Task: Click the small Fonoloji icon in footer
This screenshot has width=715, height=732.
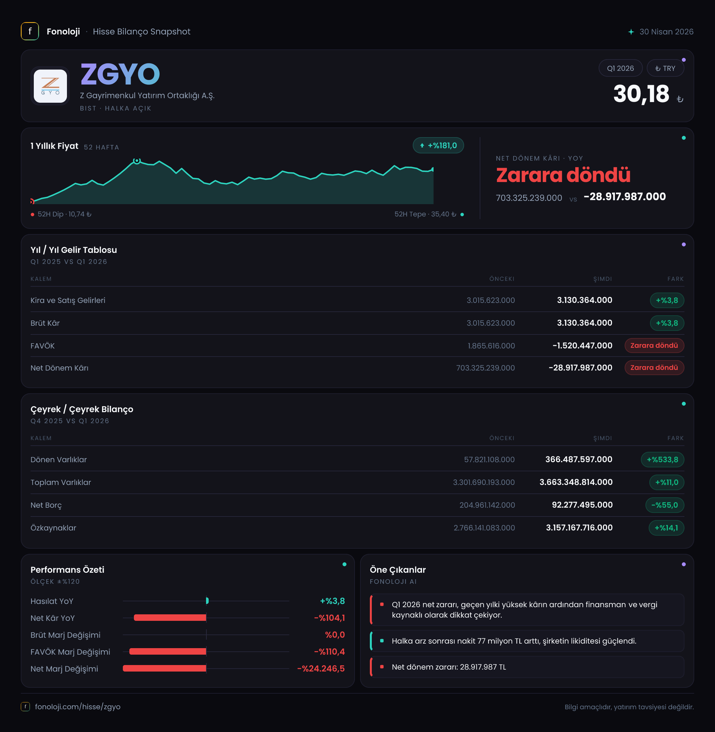Action: [x=25, y=706]
